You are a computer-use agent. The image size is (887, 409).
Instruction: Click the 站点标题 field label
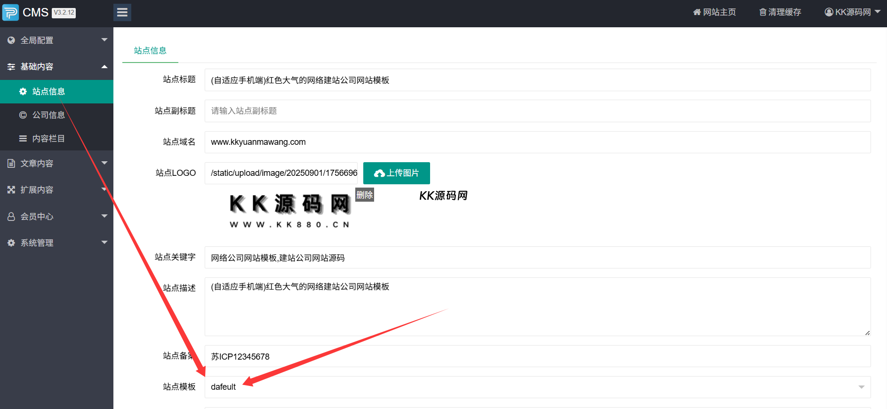(x=179, y=79)
